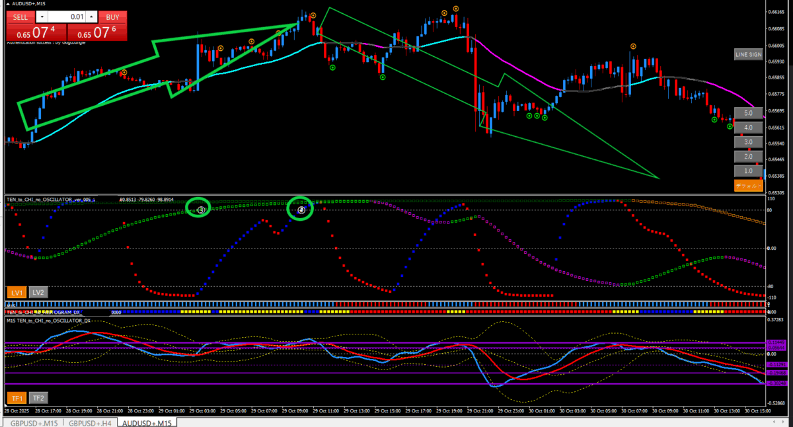
Task: Increase lot size with the up arrow
Action: coord(91,17)
